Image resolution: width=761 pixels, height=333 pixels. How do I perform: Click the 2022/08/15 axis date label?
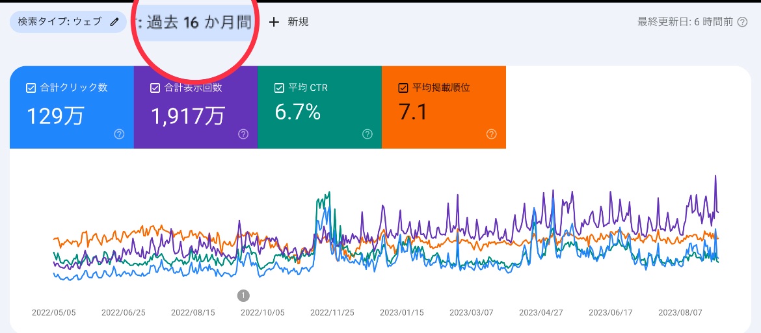tap(193, 313)
